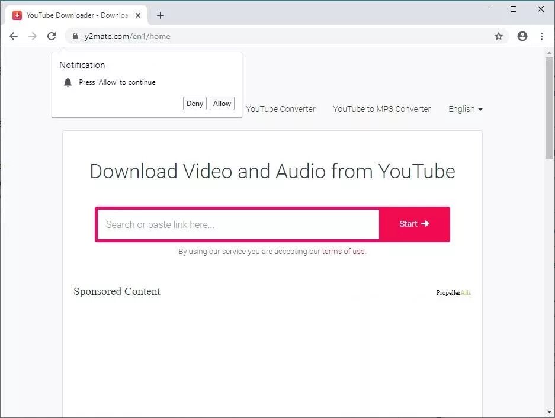Click the y2mate favicon in the tab
Screen dimensions: 555x418
coord(17,15)
